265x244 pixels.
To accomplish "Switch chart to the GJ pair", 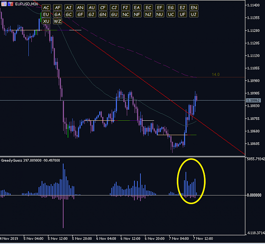I will 92,14.
